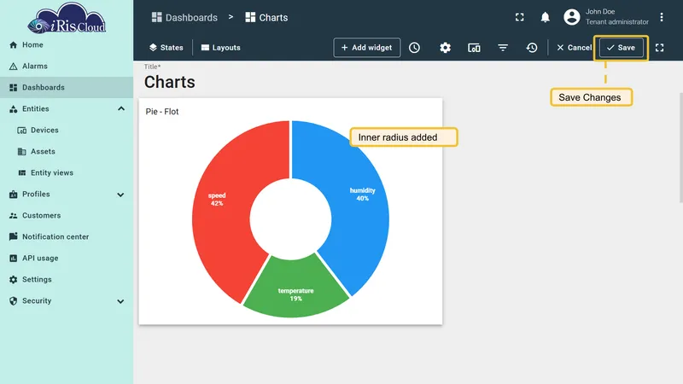Click the Dashboards grid icon in sidebar
The height and width of the screenshot is (384, 683).
pyautogui.click(x=13, y=88)
